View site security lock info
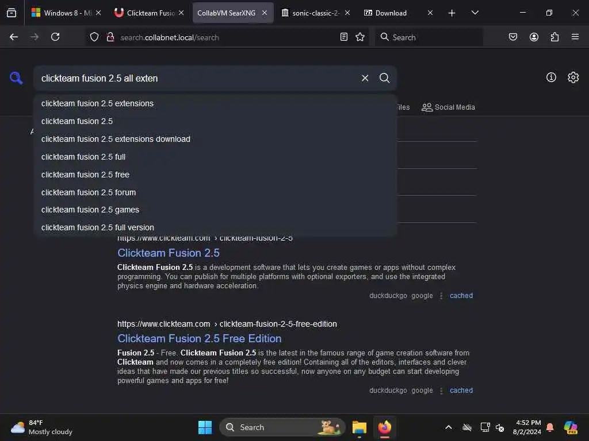 [110, 37]
